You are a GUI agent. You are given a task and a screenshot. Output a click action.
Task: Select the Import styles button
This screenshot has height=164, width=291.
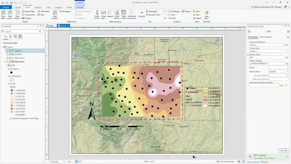click(197, 18)
